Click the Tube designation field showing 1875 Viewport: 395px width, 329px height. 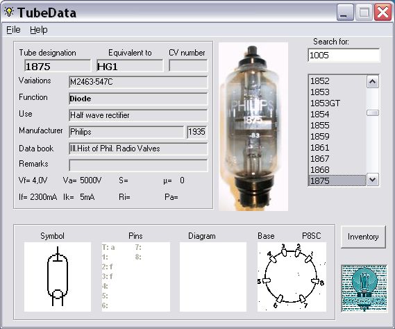pos(58,66)
